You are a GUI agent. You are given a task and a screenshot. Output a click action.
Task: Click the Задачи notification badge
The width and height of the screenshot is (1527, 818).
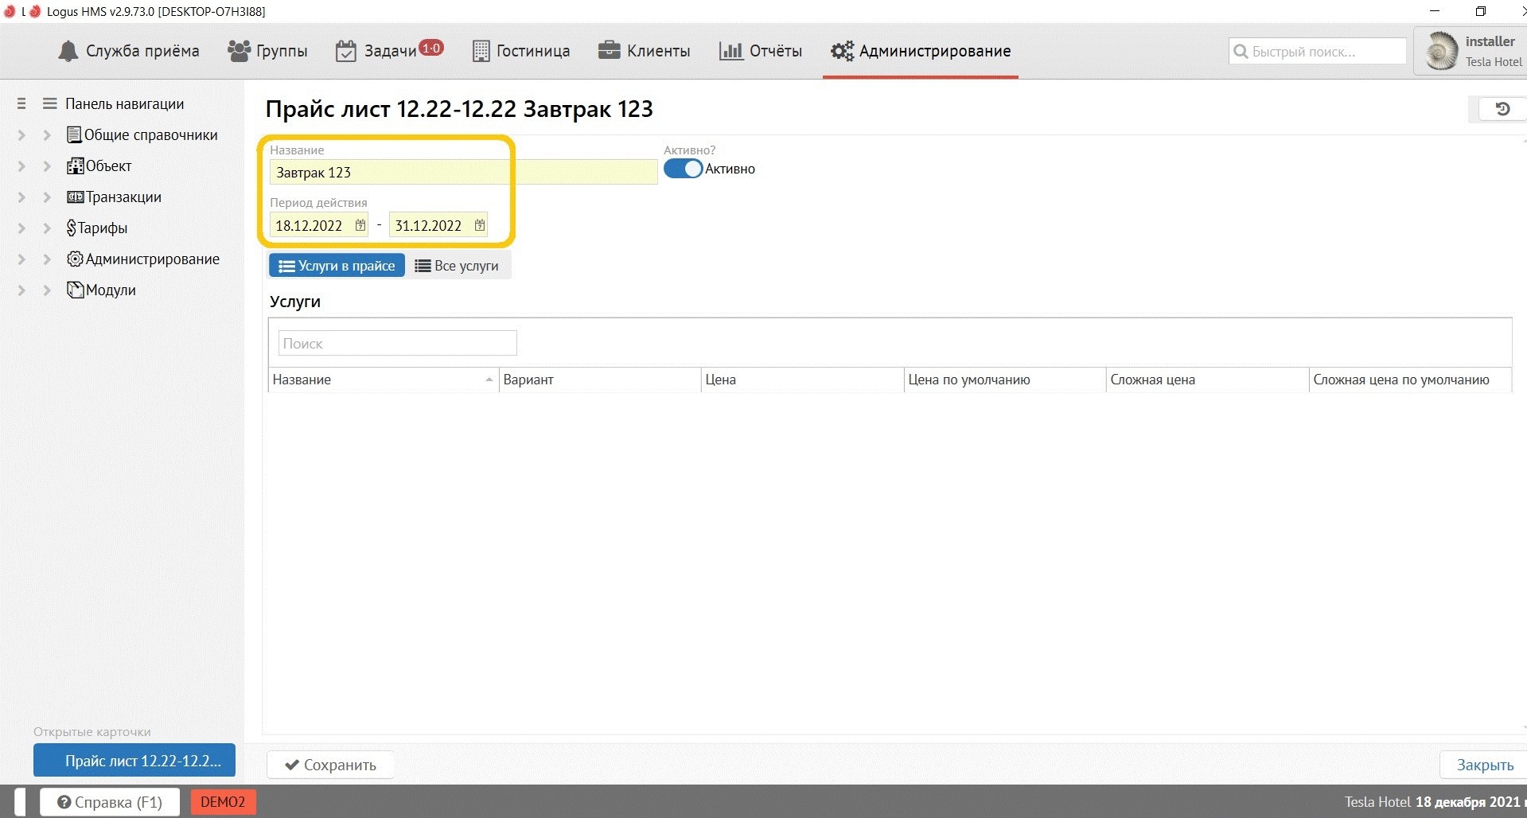coord(431,48)
